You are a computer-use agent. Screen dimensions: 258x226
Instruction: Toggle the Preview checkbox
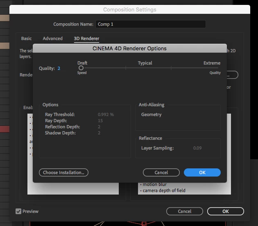click(18, 211)
